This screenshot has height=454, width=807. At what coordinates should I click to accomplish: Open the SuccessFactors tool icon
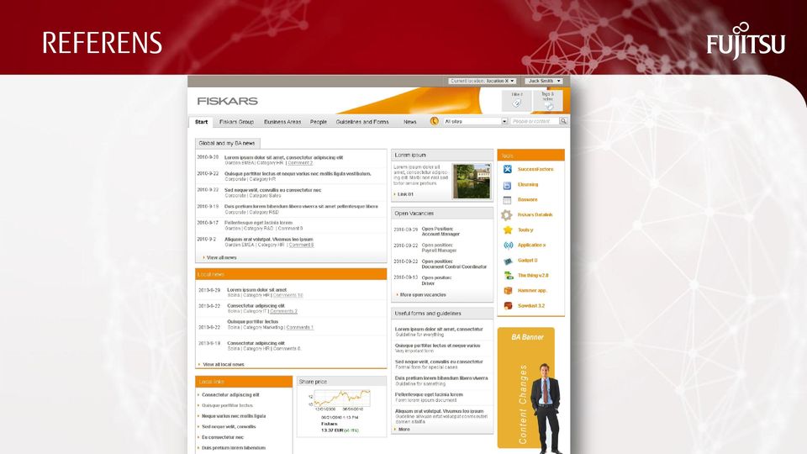tap(508, 169)
